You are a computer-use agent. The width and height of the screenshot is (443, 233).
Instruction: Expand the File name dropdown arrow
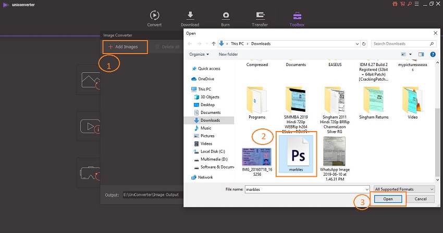point(367,189)
